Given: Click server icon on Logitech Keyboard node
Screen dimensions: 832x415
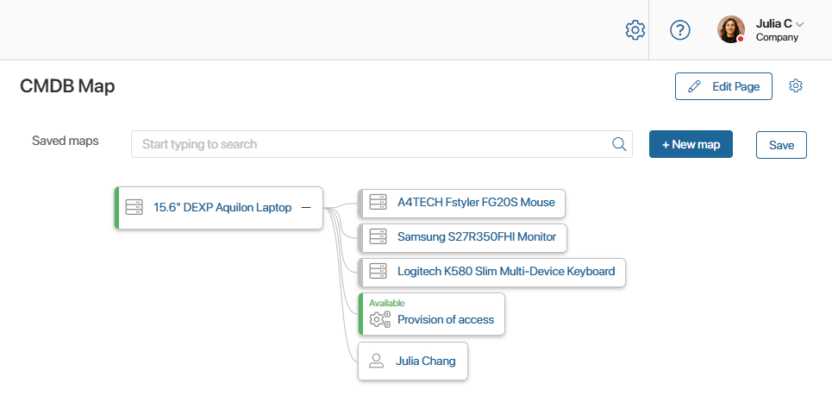Looking at the screenshot, I should point(378,271).
